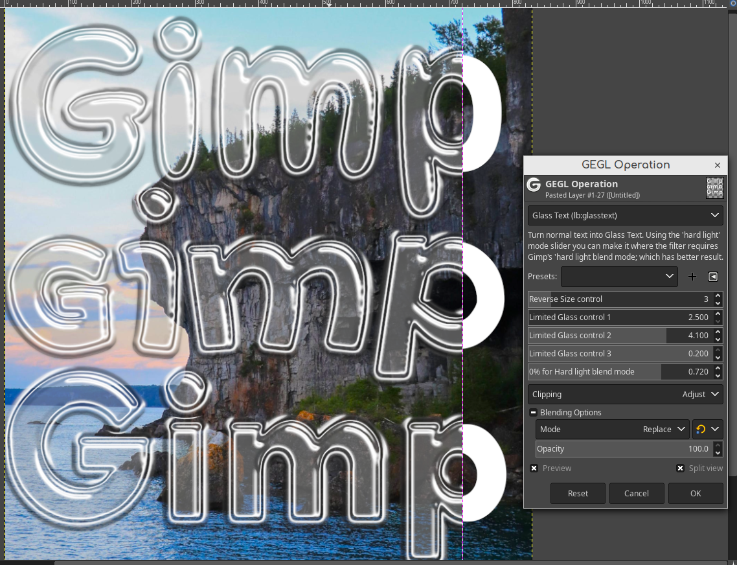Increase Reverse Size control with up arrow
Viewport: 737px width, 565px height.
pyautogui.click(x=718, y=295)
